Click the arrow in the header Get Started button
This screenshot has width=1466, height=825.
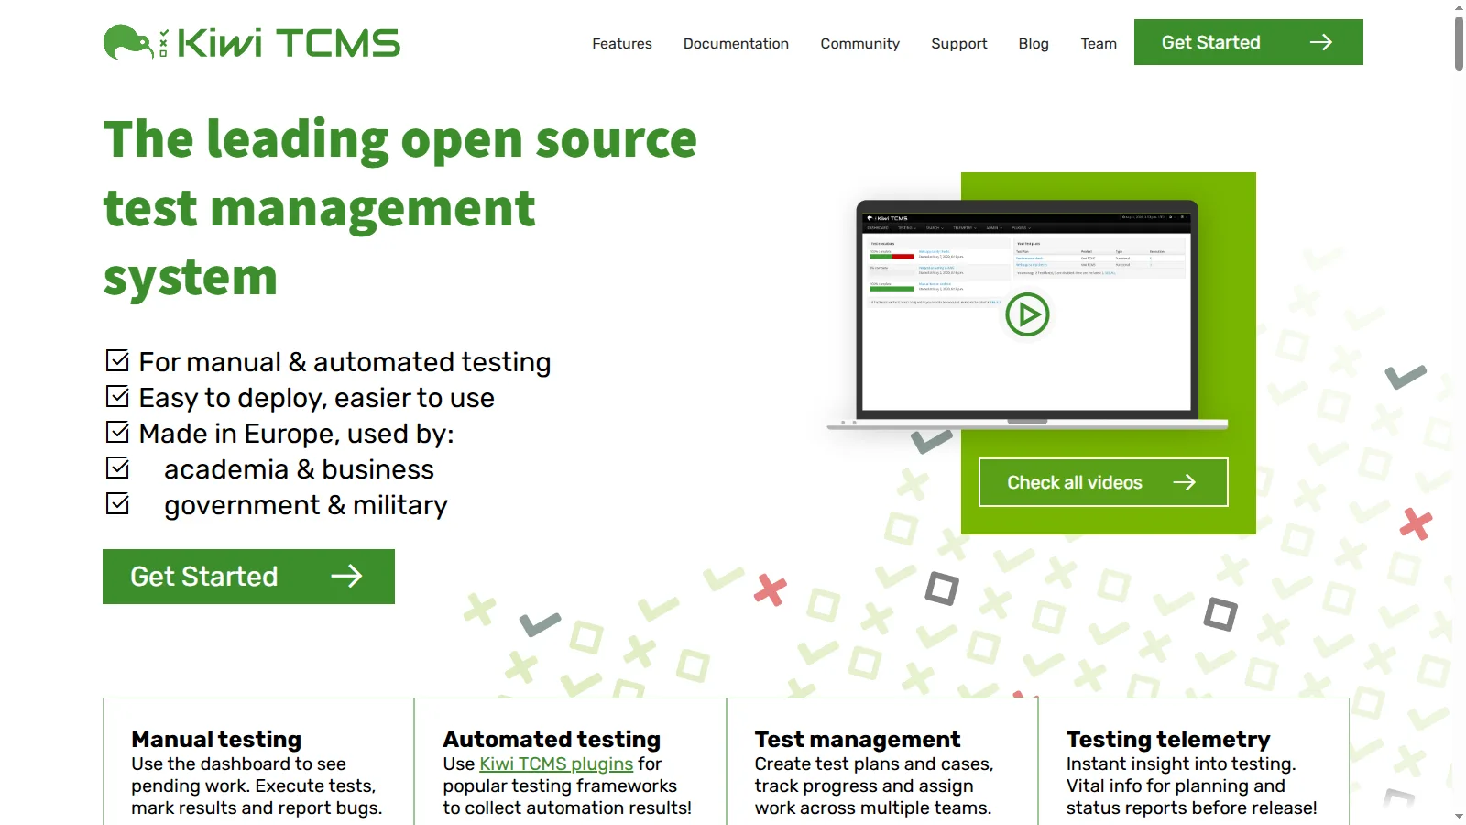(1320, 42)
